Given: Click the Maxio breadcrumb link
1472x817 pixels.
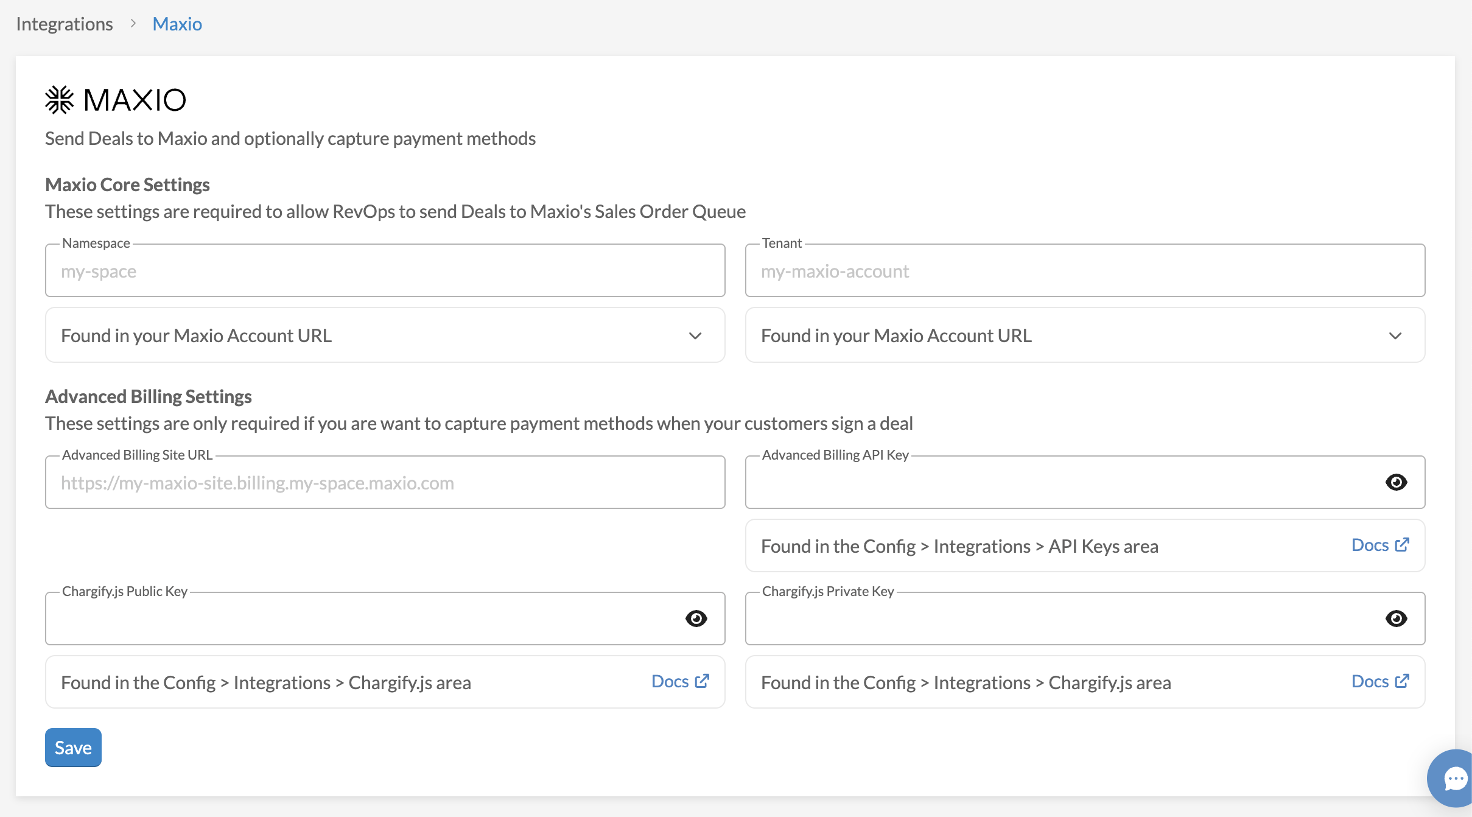Looking at the screenshot, I should click(x=177, y=24).
